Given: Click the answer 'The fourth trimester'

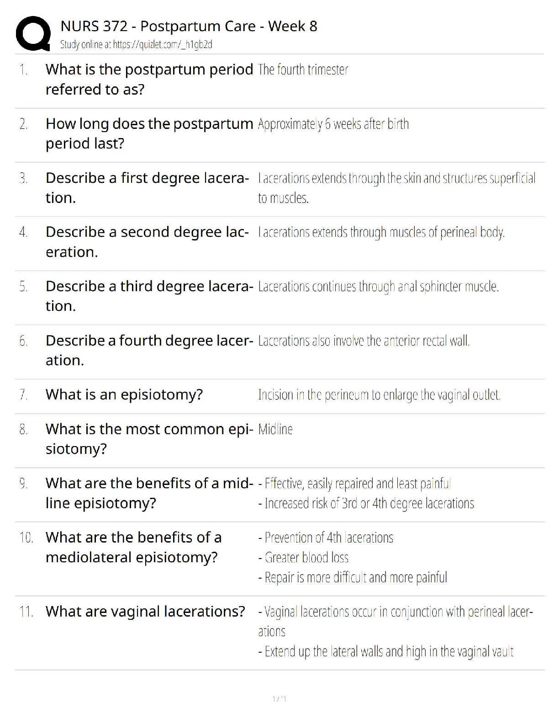Looking at the screenshot, I should (303, 69).
